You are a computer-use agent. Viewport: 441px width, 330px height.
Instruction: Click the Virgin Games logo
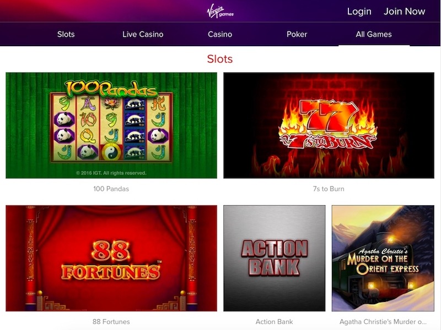tap(220, 12)
